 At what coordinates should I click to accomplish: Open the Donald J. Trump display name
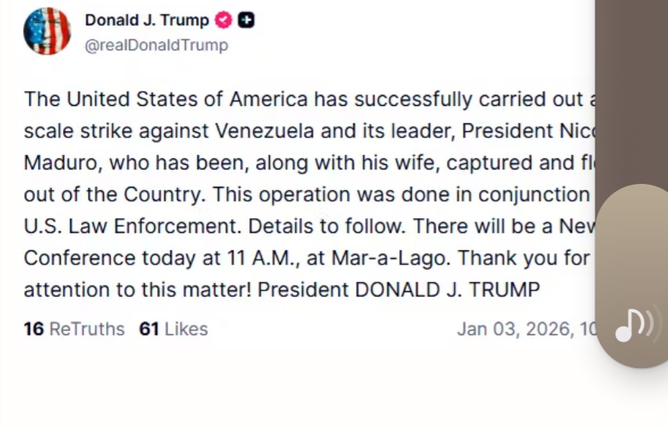(147, 20)
